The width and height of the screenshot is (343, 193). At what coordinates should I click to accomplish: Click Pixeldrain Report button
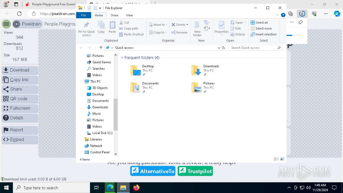click(x=20, y=130)
